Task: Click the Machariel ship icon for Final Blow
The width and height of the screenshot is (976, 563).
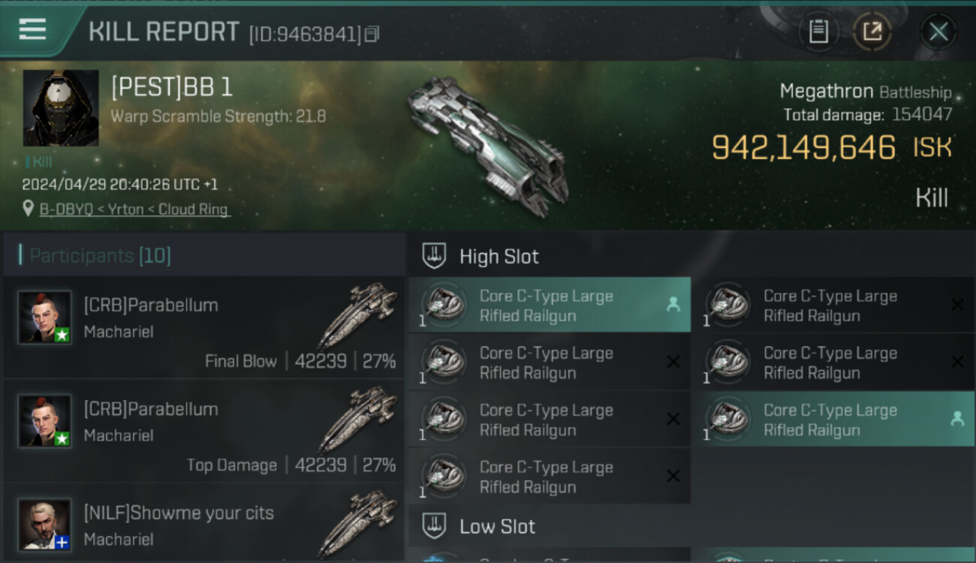Action: coord(357,315)
